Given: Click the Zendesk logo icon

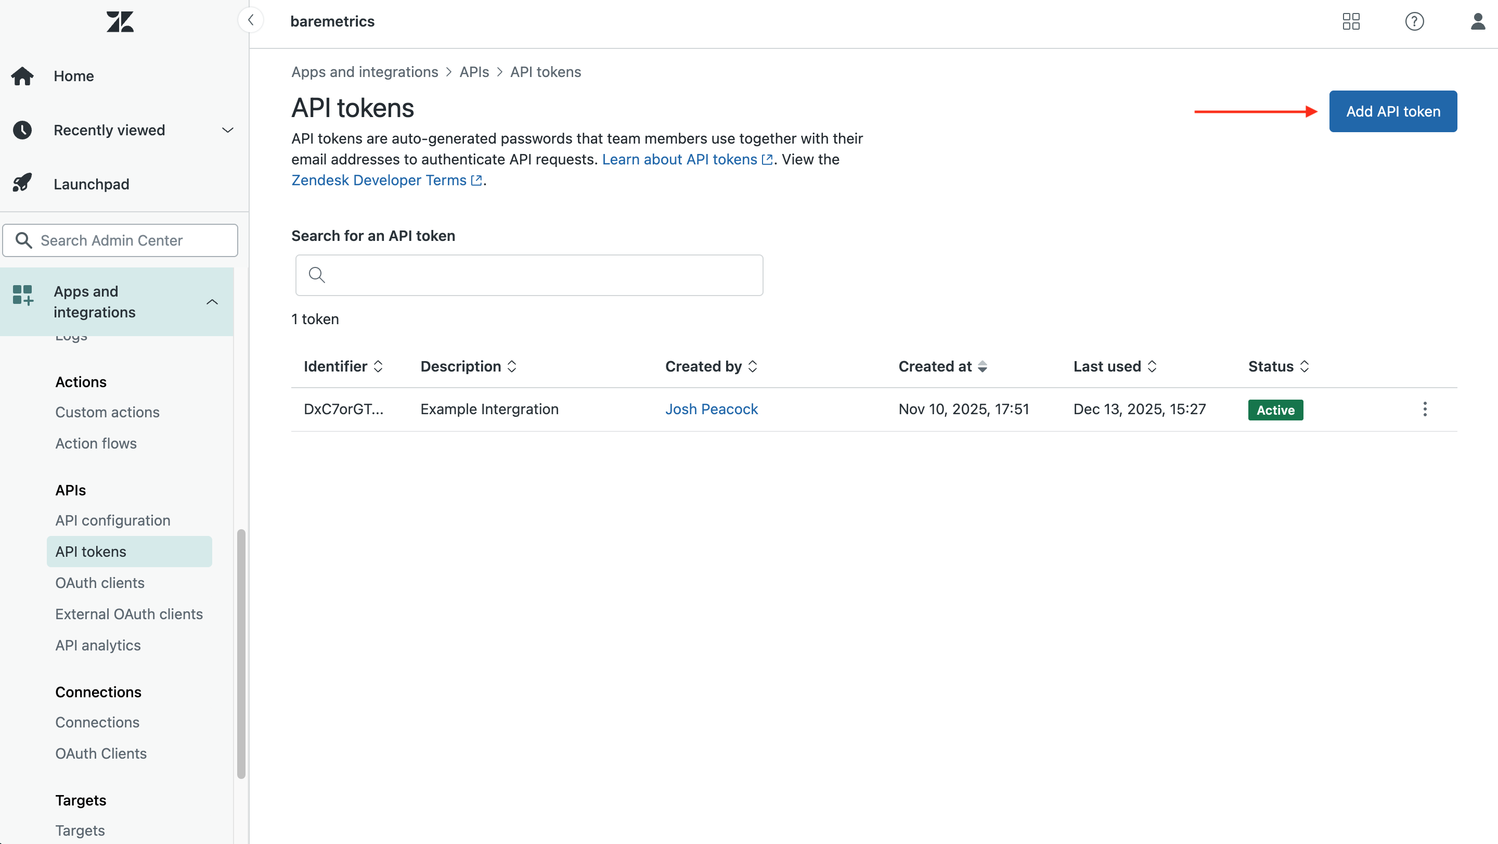Looking at the screenshot, I should [120, 21].
